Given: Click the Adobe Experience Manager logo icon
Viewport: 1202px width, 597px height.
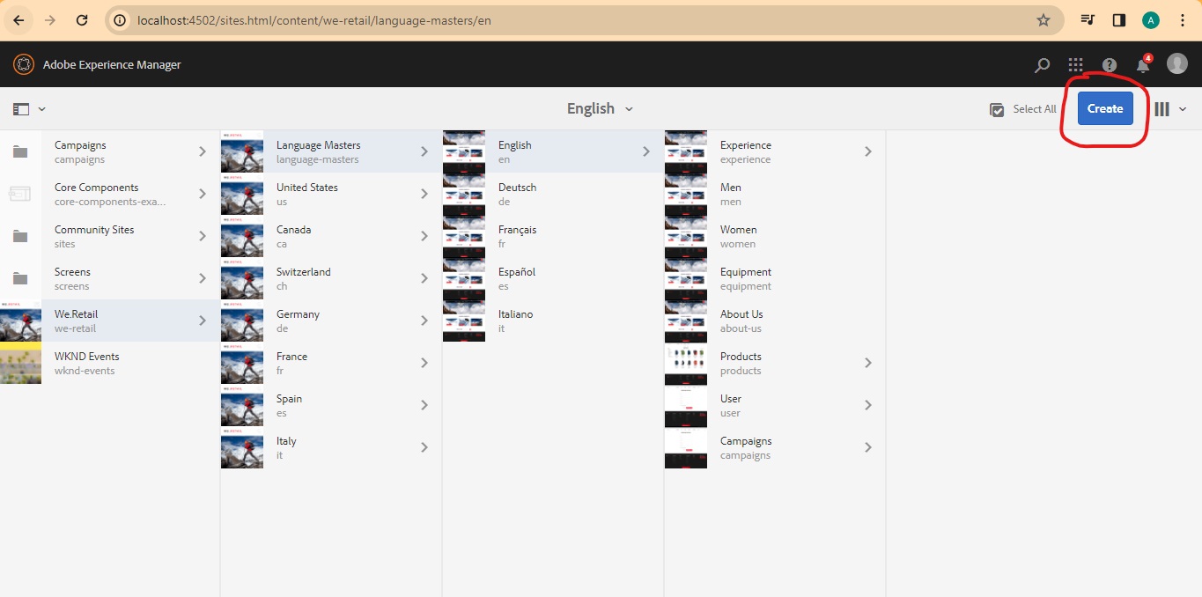Looking at the screenshot, I should (24, 63).
